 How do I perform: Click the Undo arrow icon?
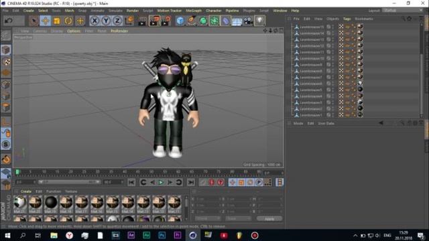pyautogui.click(x=9, y=21)
